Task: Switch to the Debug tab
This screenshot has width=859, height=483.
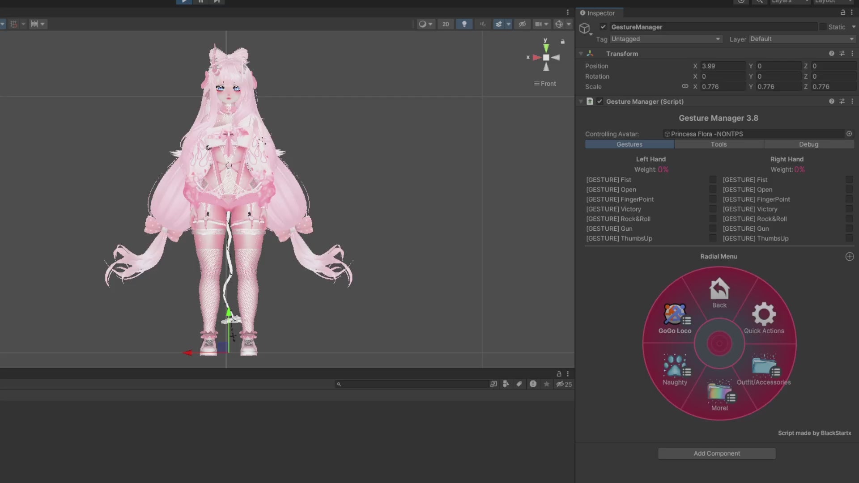Action: [808, 144]
